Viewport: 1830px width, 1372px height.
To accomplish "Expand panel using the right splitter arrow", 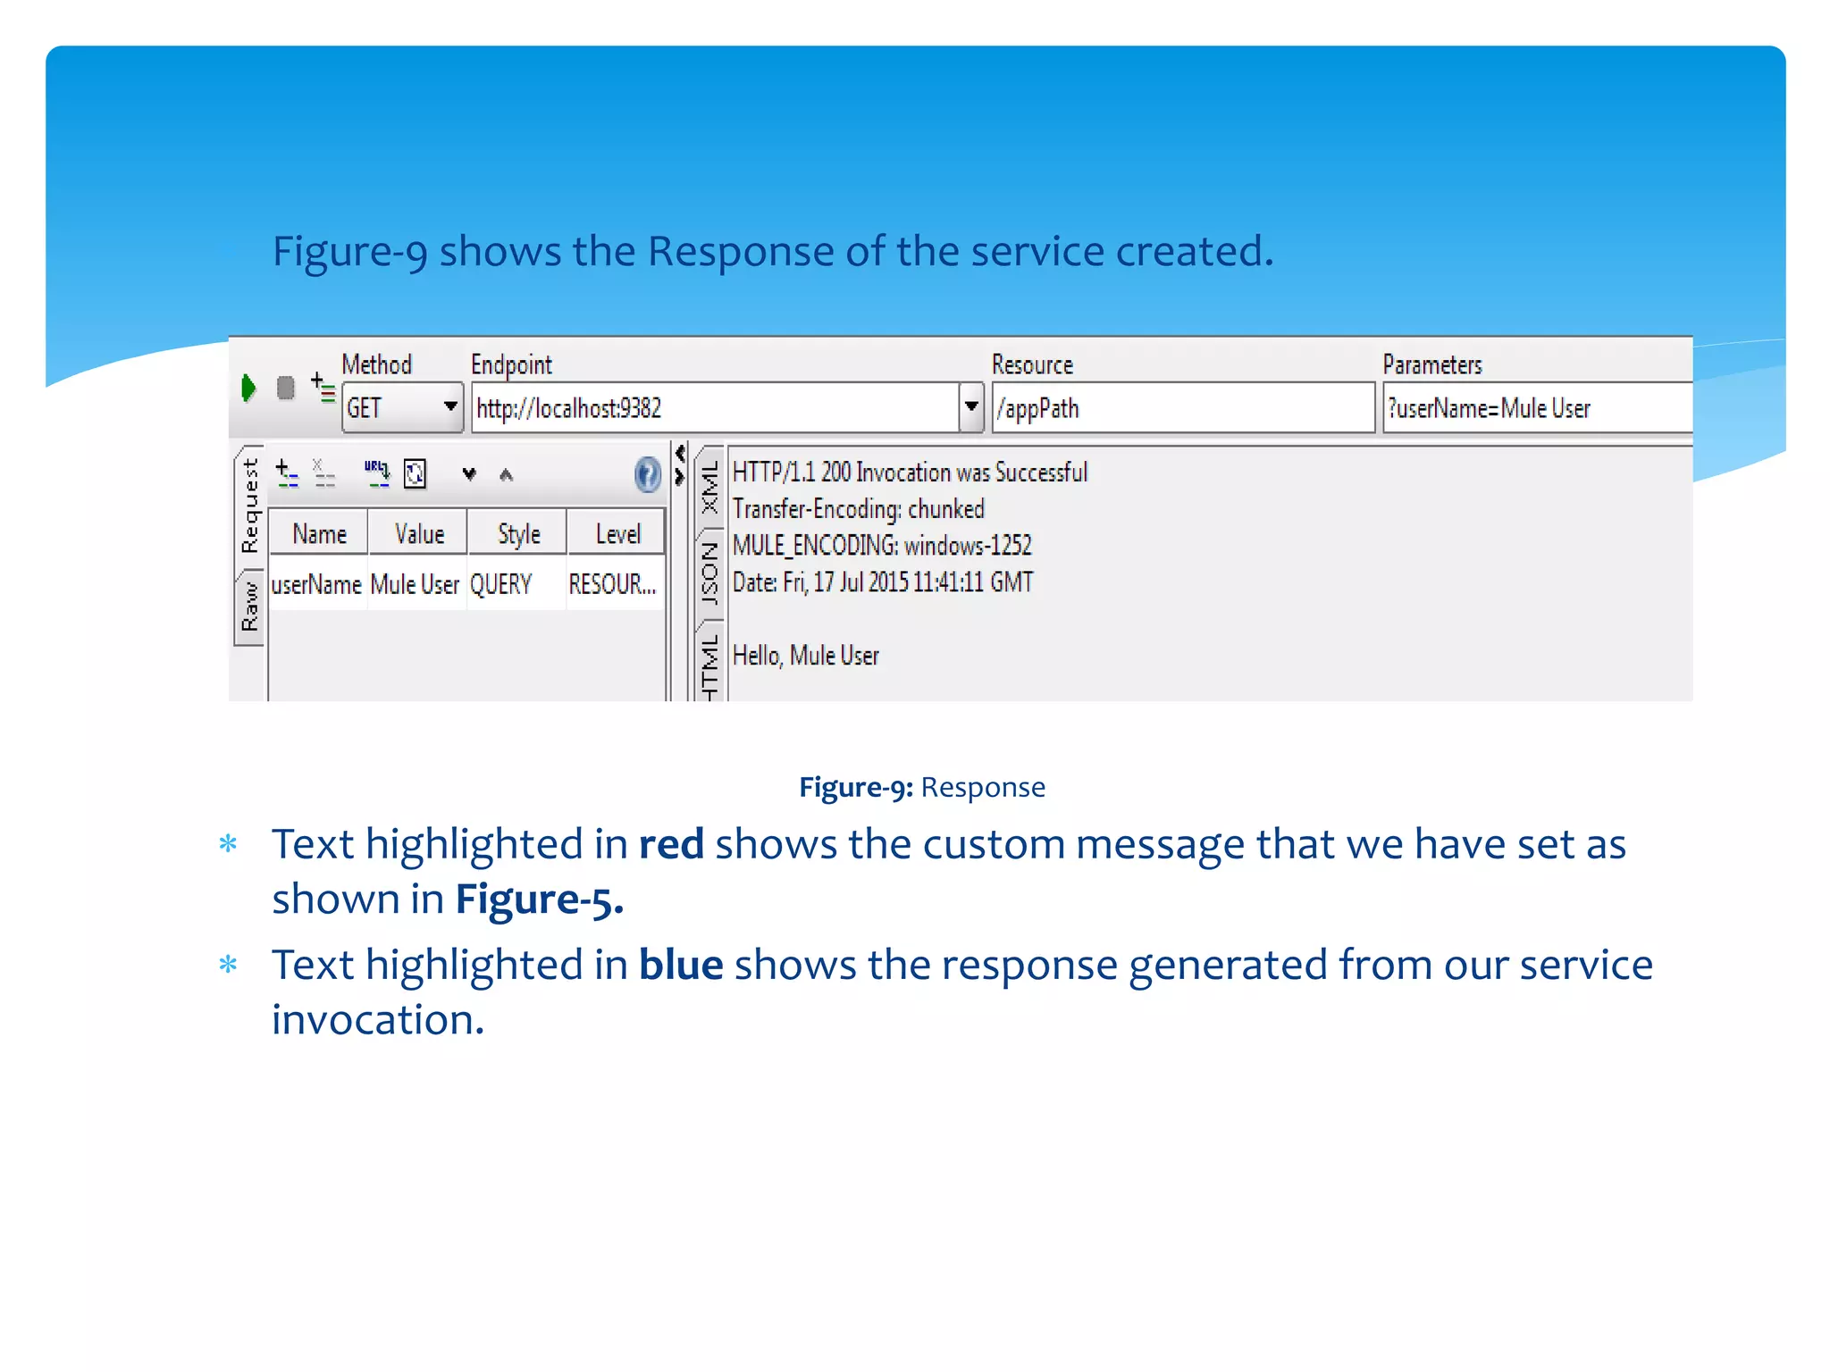I will click(680, 477).
